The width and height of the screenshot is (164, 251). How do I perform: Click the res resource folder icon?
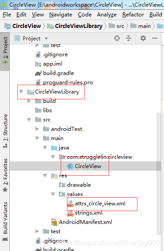click(x=54, y=176)
